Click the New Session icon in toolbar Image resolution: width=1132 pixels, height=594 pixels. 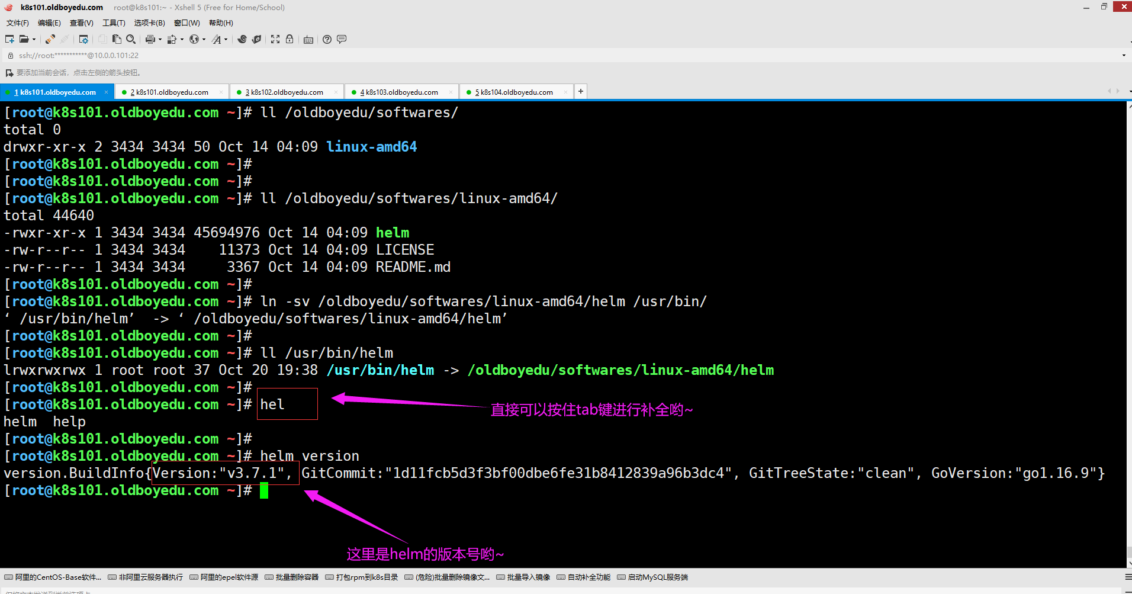[x=9, y=39]
